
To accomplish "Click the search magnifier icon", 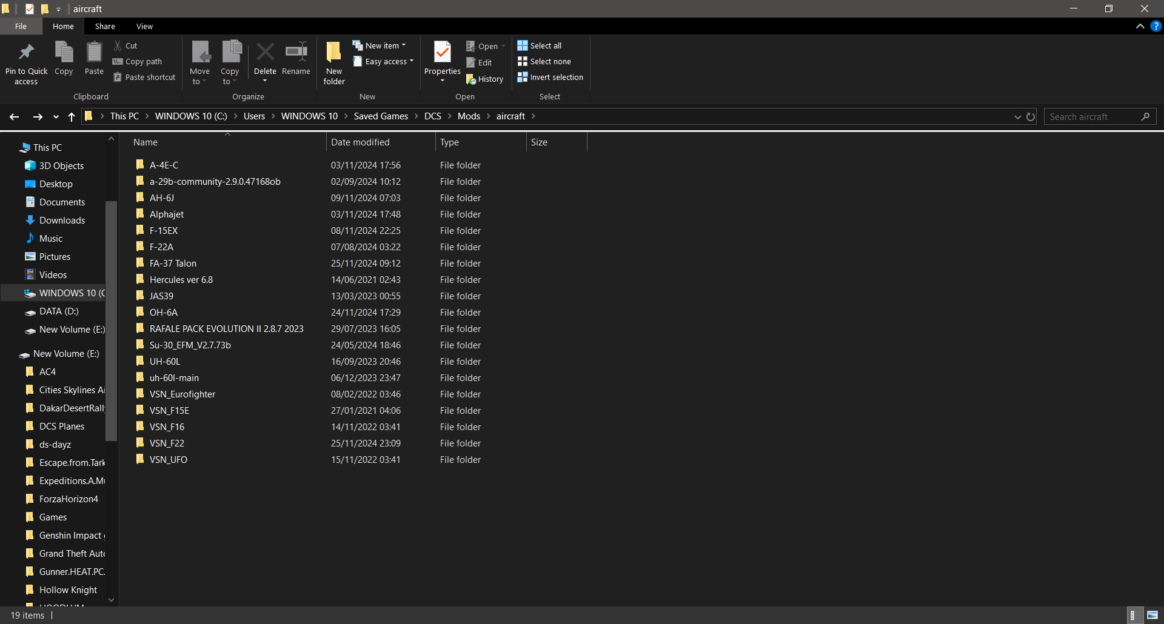I will (1145, 116).
